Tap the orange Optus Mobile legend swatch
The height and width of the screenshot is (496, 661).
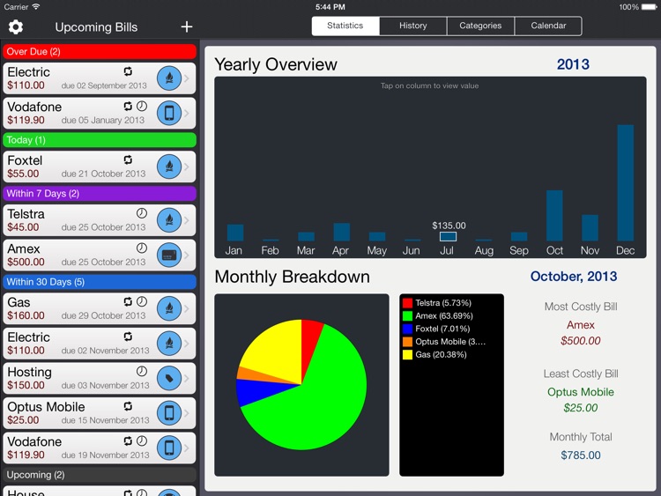point(407,342)
